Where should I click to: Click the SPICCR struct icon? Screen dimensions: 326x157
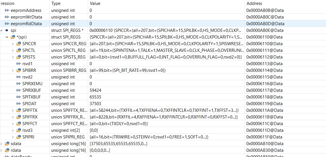19,44
